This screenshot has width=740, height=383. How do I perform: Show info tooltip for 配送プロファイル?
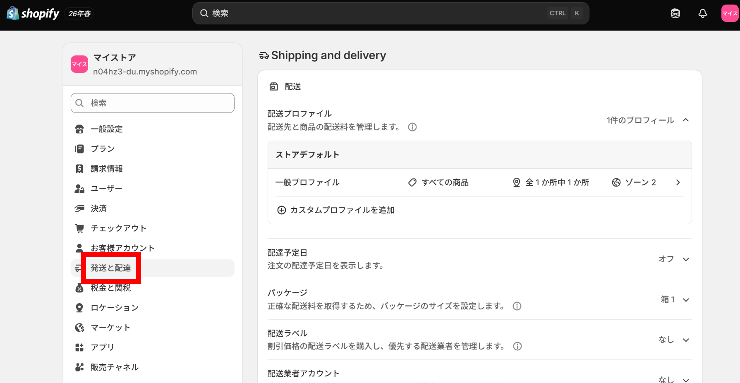pyautogui.click(x=412, y=127)
